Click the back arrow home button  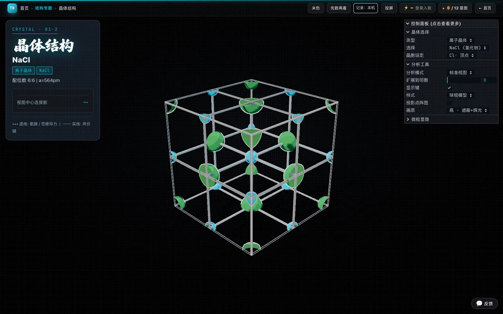485,8
